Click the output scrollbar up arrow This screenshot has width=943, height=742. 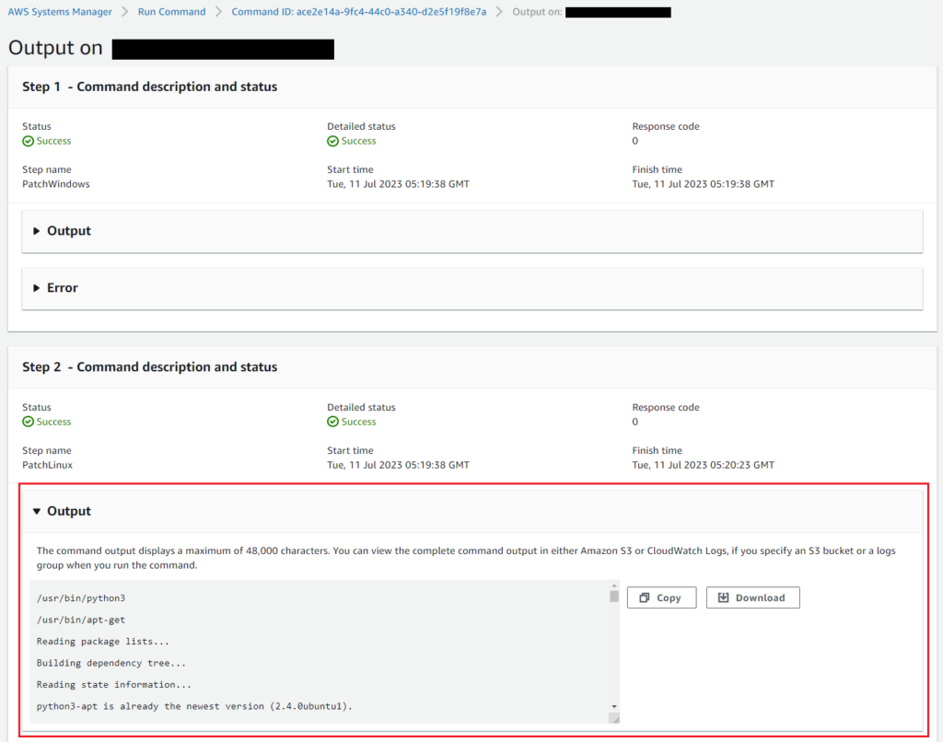(x=614, y=585)
